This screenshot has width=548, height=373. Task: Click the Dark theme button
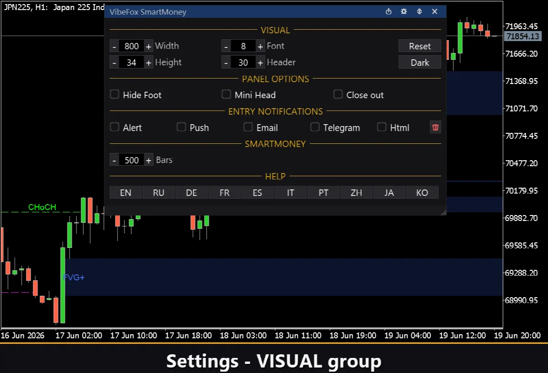coord(420,63)
